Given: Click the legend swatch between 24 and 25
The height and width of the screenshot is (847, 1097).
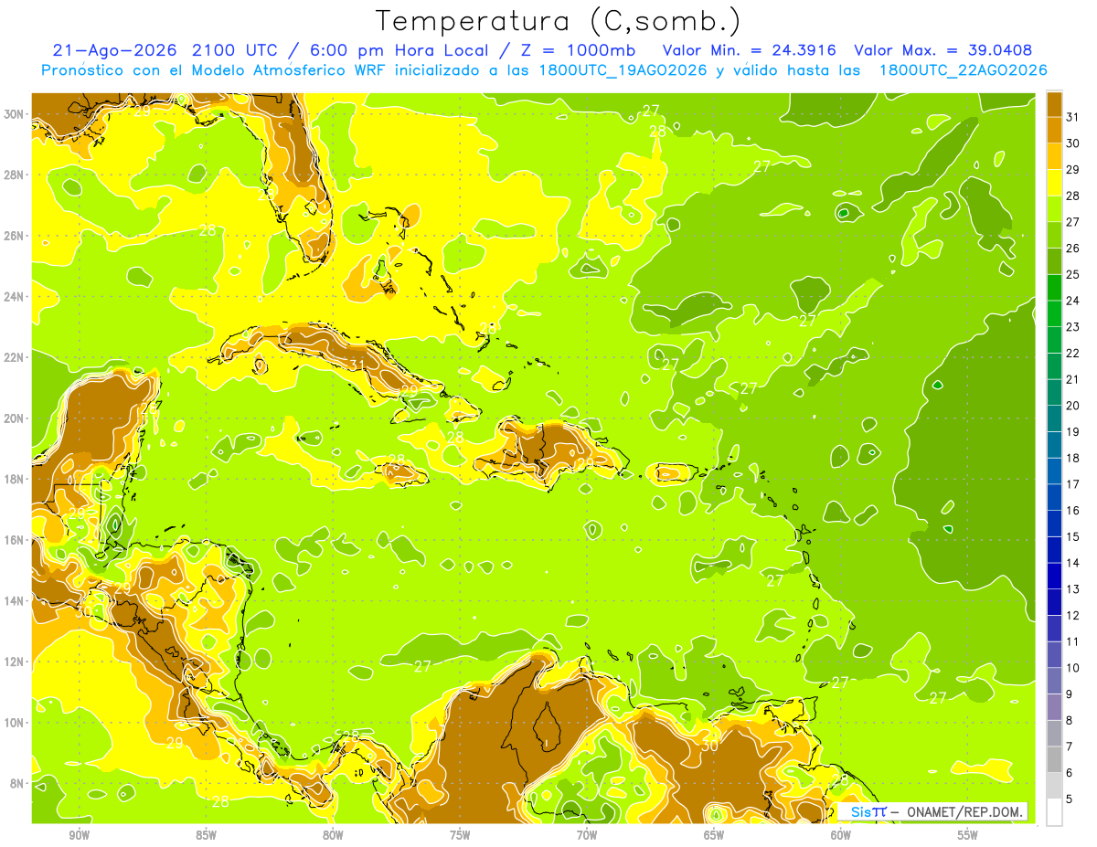Looking at the screenshot, I should pos(1054,288).
